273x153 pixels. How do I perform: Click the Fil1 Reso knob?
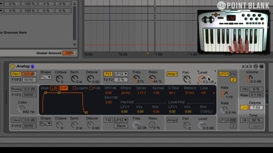click(152, 79)
